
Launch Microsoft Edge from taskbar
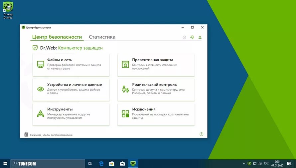101,163
